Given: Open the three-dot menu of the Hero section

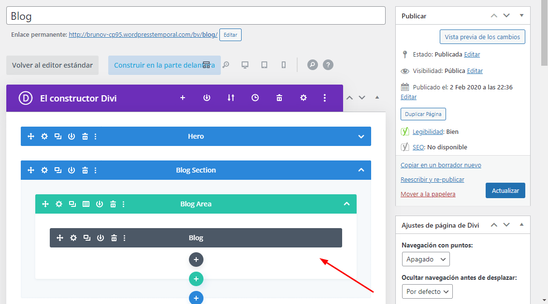Looking at the screenshot, I should pyautogui.click(x=95, y=136).
